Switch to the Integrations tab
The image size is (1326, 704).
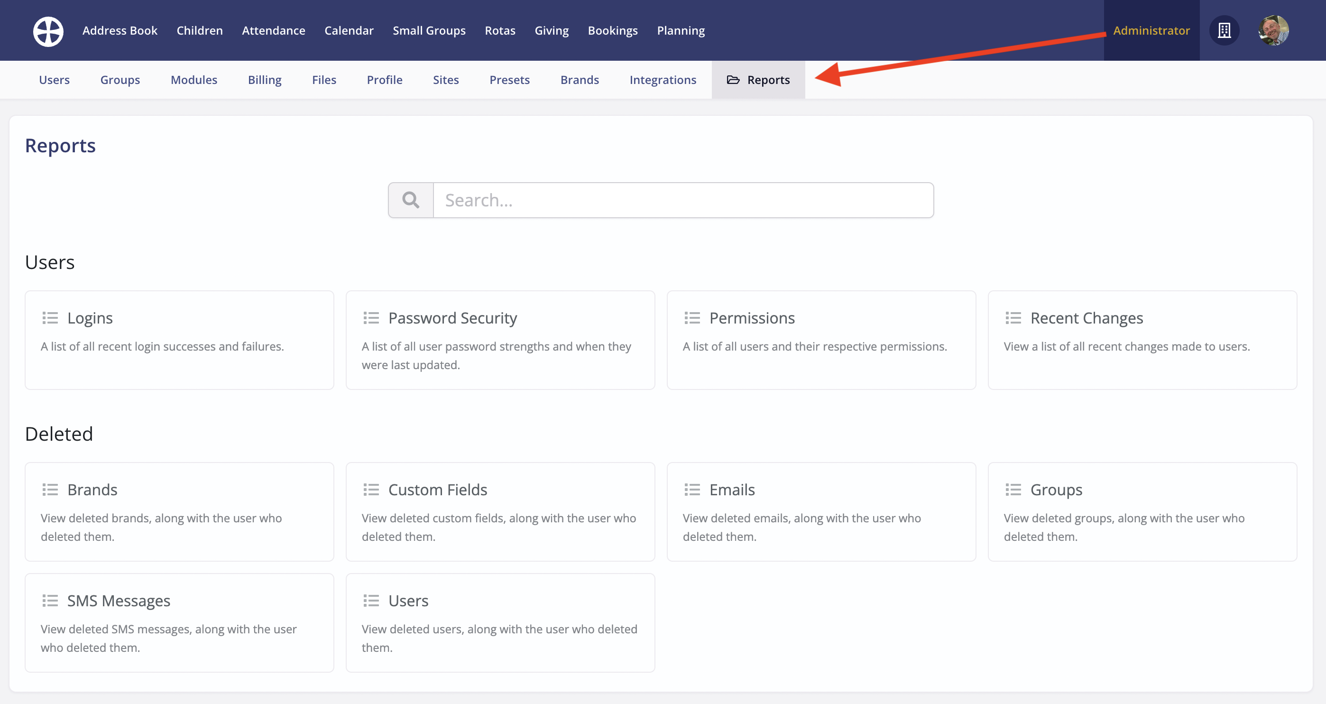[663, 80]
